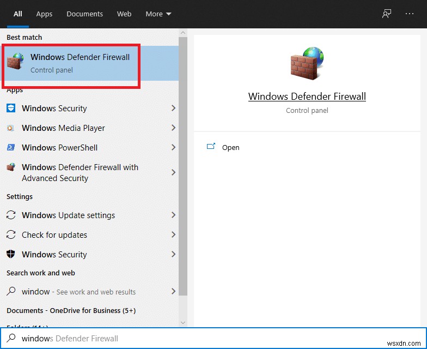Open Windows Update settings
The image size is (427, 349).
[89, 215]
